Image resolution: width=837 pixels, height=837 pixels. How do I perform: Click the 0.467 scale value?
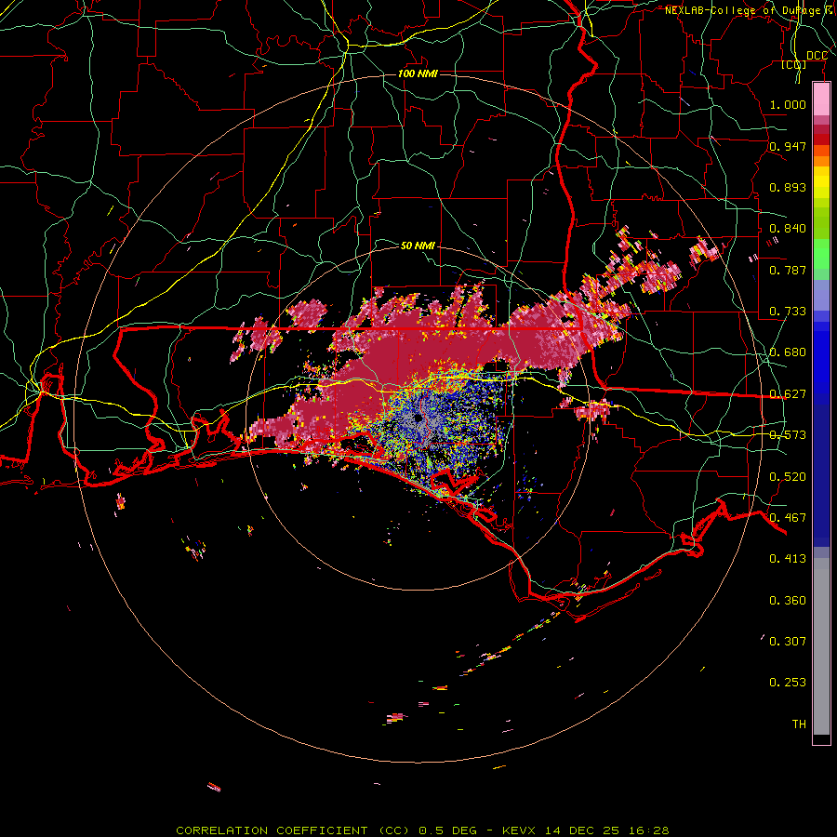coord(788,518)
